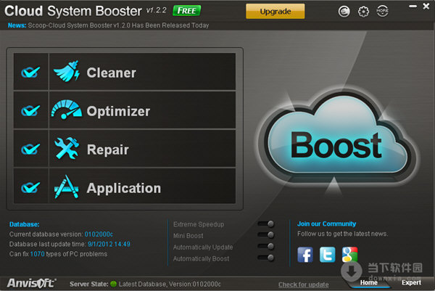Click the circular restore icon in the title bar
Viewport: 435px width, 291px height.
[344, 12]
